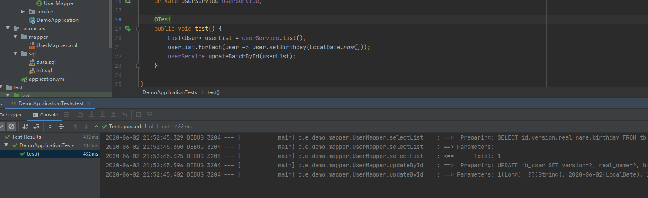Click Sort Alphabetically icon in test toolbar
648x198 pixels.
[x=25, y=127]
